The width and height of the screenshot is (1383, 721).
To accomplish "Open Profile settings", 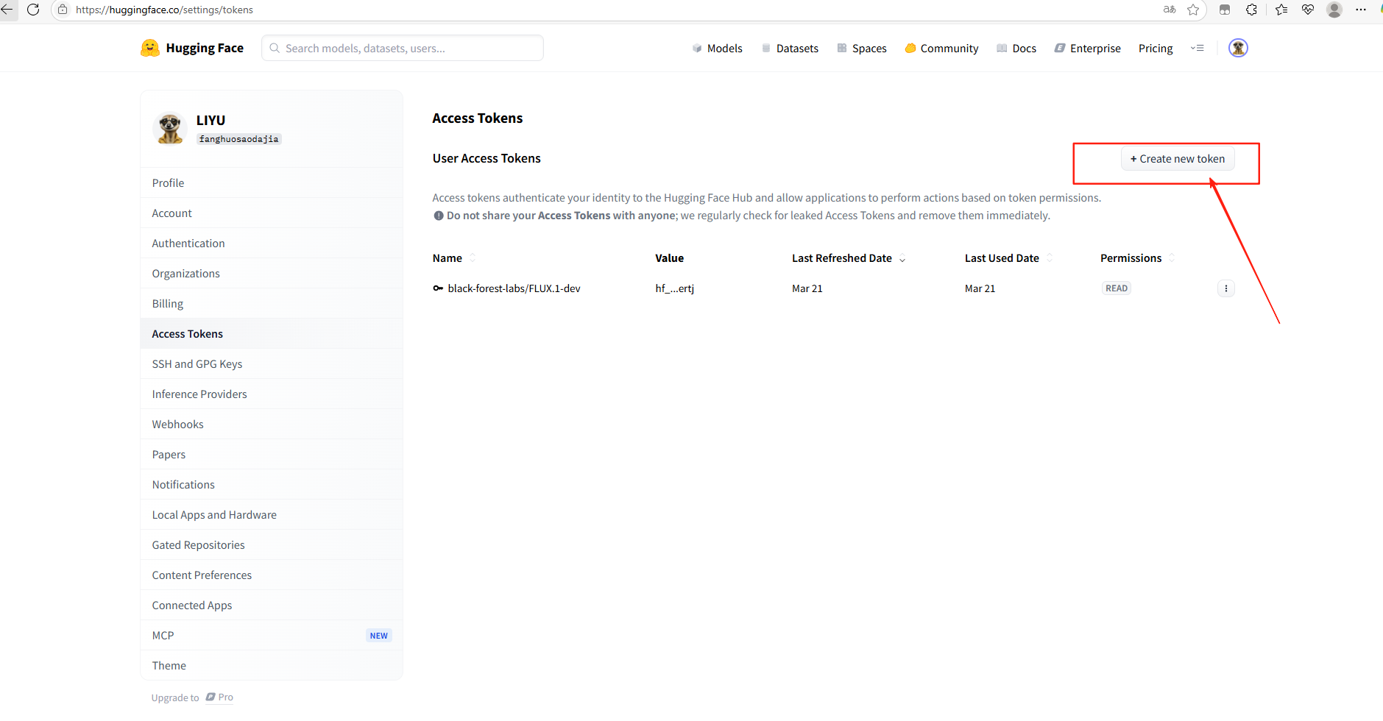I will coord(272,182).
